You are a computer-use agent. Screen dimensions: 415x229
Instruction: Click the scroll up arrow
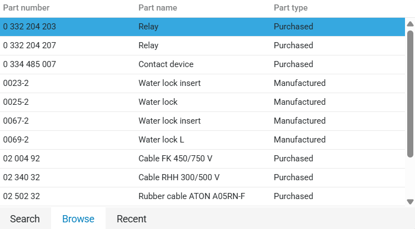coord(410,24)
